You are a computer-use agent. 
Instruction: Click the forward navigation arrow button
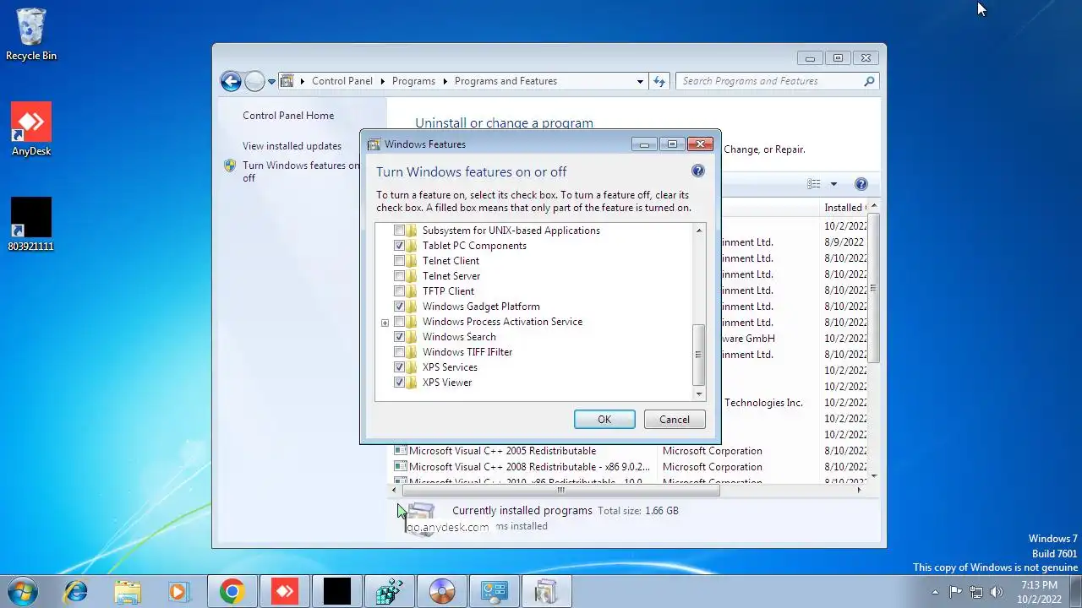pyautogui.click(x=254, y=81)
